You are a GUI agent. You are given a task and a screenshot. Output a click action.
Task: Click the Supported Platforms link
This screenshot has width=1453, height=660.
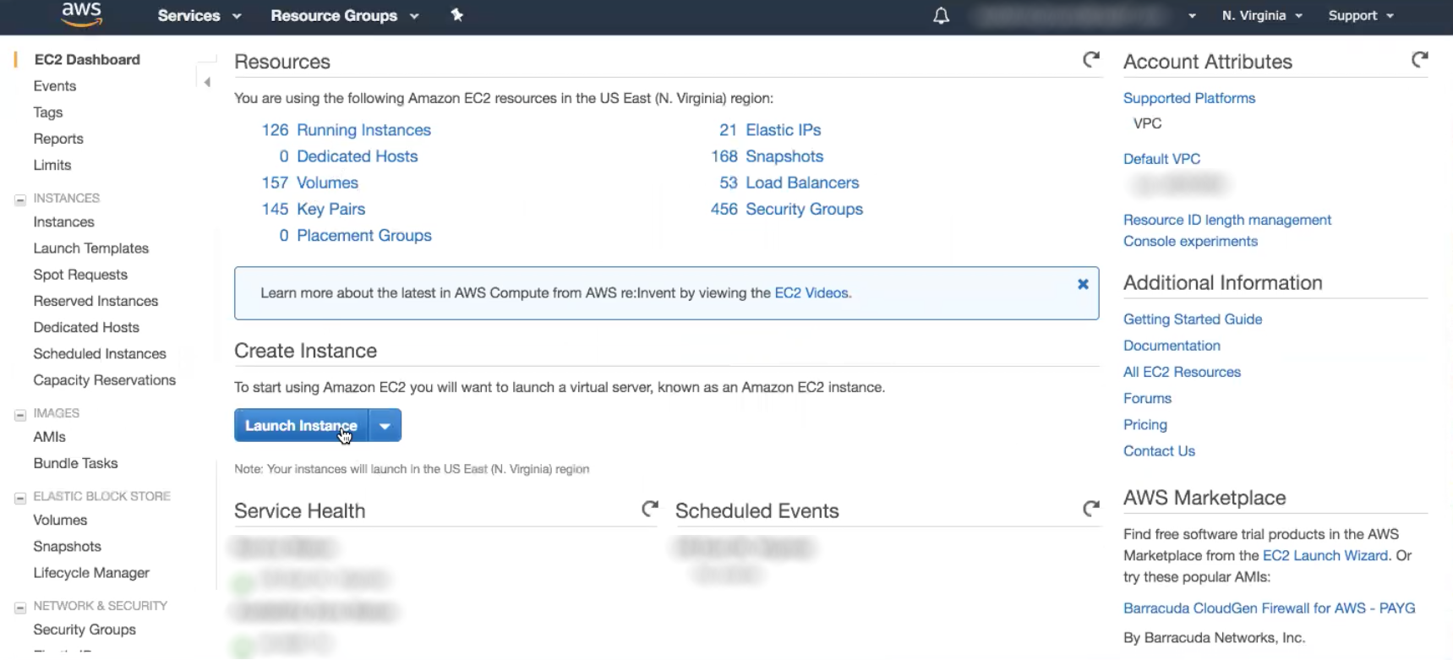[1189, 98]
